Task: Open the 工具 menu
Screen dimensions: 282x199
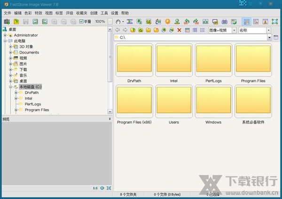Action: [x=104, y=13]
